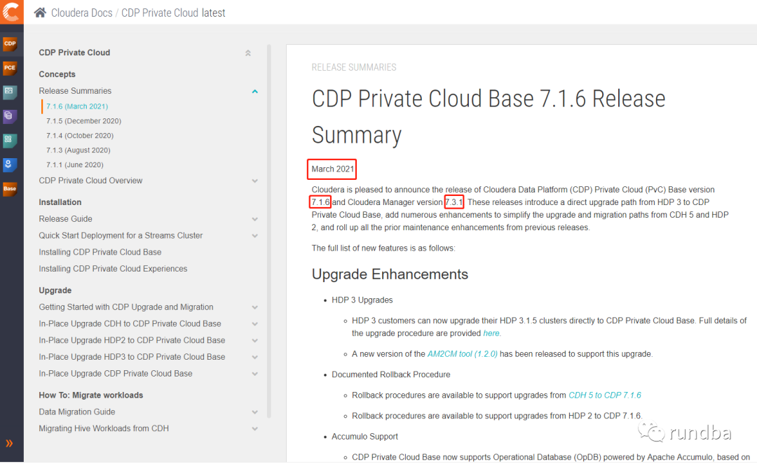The image size is (757, 464).
Task: Expand In-Place Upgrade HDP2 to CDP Private Cloud Base
Action: (x=255, y=341)
